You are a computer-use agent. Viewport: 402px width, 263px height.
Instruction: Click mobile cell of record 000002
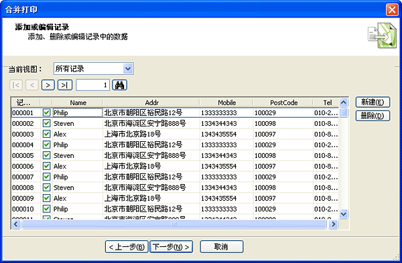(226, 123)
